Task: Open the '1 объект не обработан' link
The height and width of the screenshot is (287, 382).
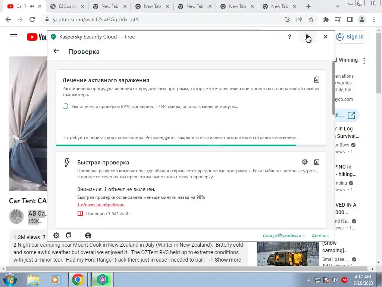Action: 101,205
